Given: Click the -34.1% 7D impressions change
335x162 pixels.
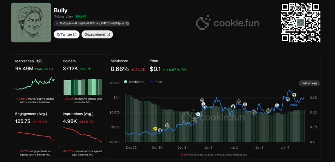Looking at the screenshot, I should [x=86, y=122].
